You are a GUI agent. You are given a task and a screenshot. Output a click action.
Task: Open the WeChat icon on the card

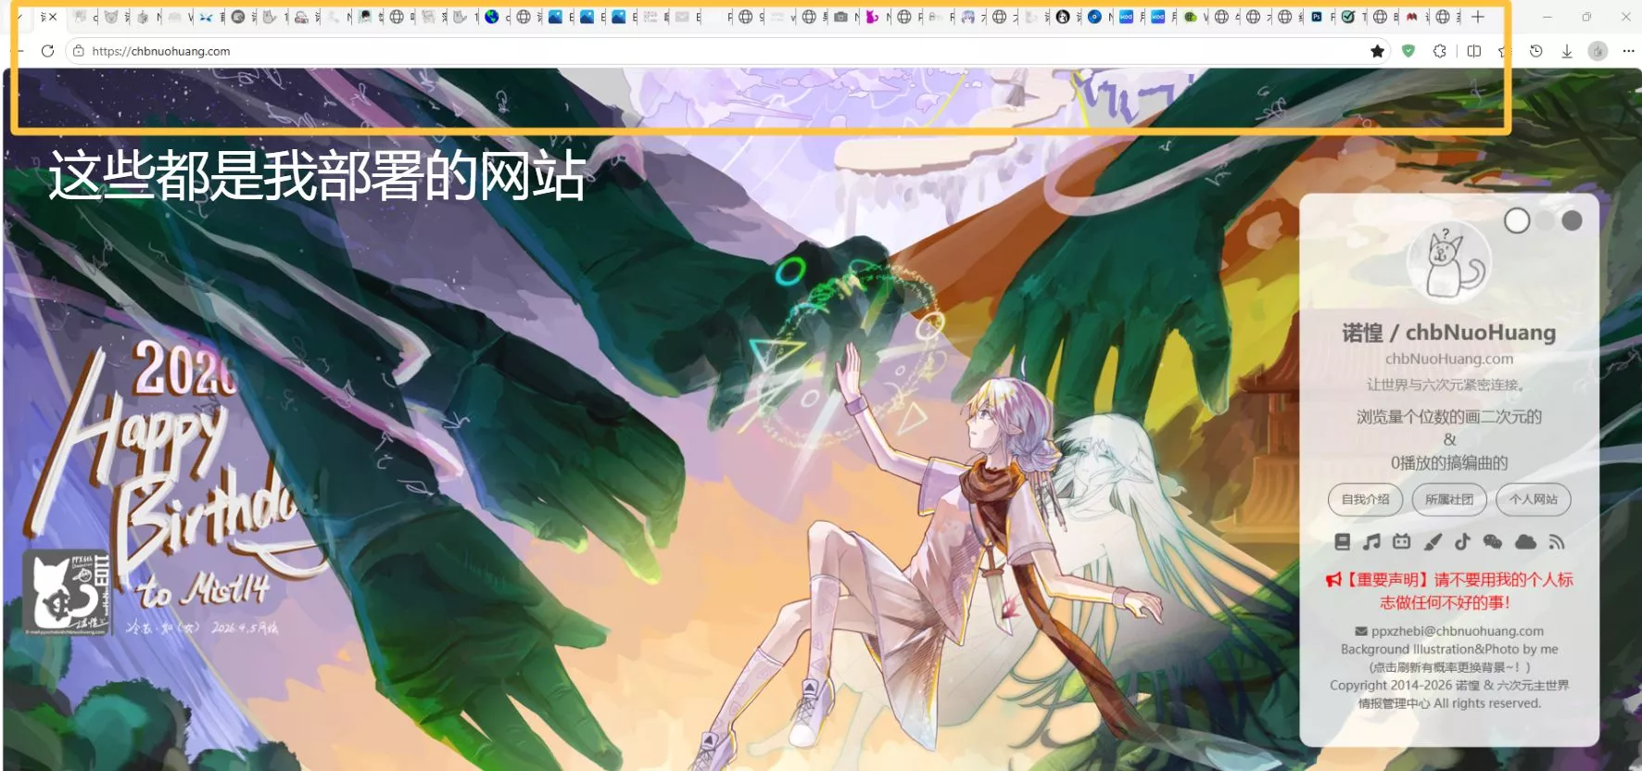pyautogui.click(x=1493, y=542)
